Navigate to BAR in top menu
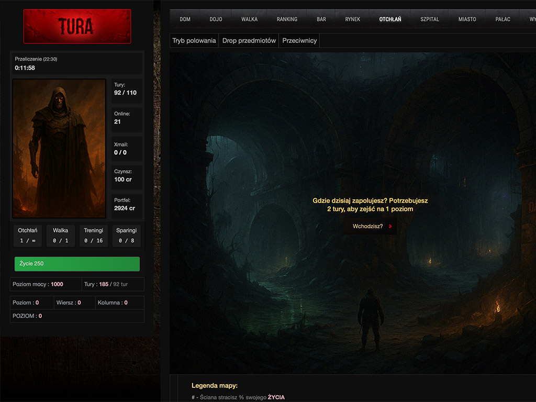The image size is (536, 402). pyautogui.click(x=321, y=19)
